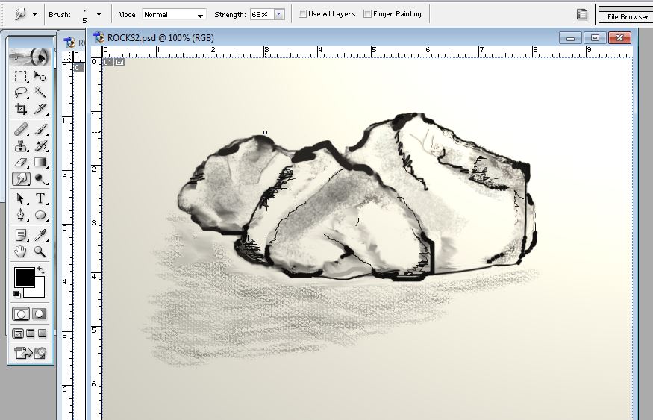Switch to Quick Mask mode
The image size is (653, 420).
40,314
